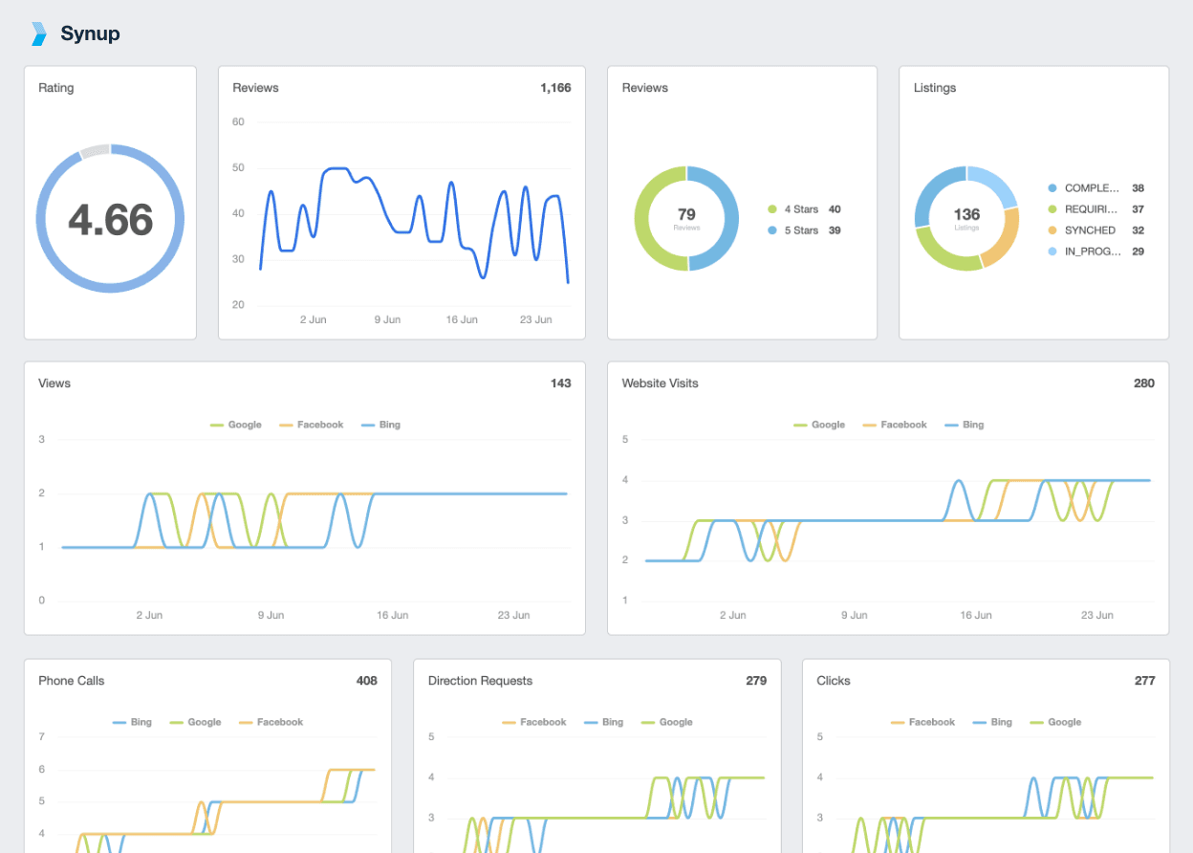Click the Google legend marker in Website Visits chart
This screenshot has width=1193, height=853.
tap(800, 425)
